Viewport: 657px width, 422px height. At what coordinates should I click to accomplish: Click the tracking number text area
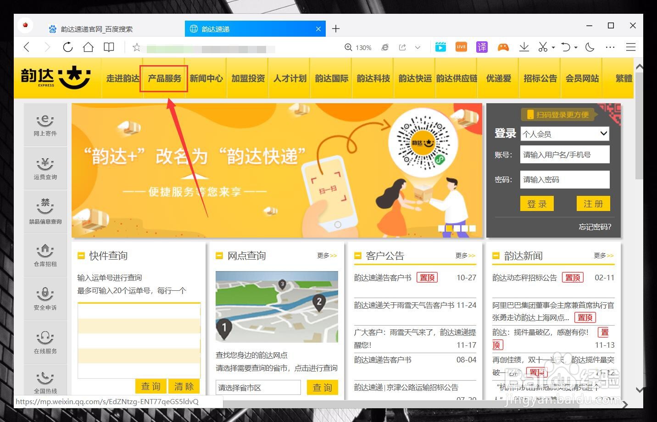tap(139, 340)
